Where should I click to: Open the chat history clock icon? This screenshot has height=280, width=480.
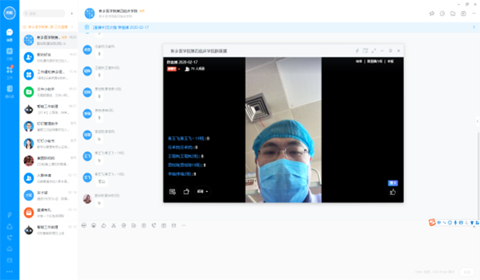442,13
